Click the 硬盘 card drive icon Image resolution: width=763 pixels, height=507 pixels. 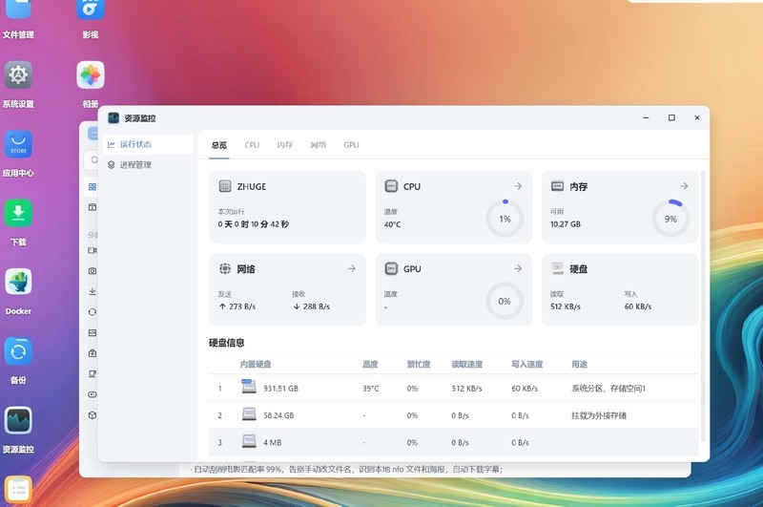pyautogui.click(x=557, y=268)
